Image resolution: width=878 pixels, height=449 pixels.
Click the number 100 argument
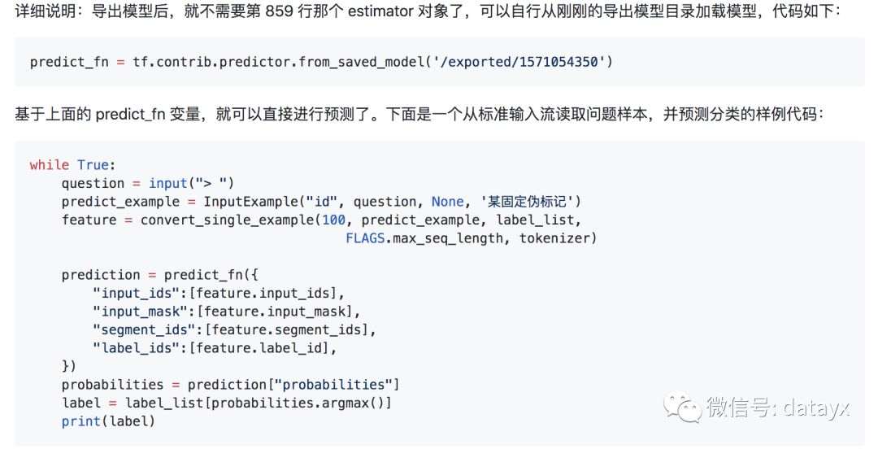pyautogui.click(x=334, y=220)
